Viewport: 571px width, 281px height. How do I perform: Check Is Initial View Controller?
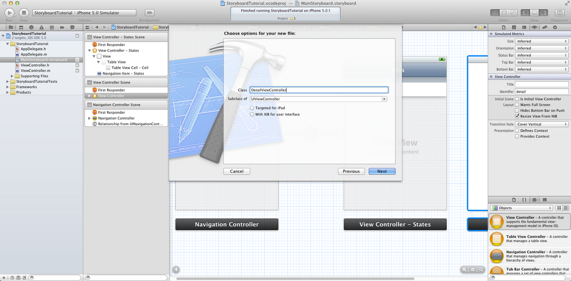[517, 99]
